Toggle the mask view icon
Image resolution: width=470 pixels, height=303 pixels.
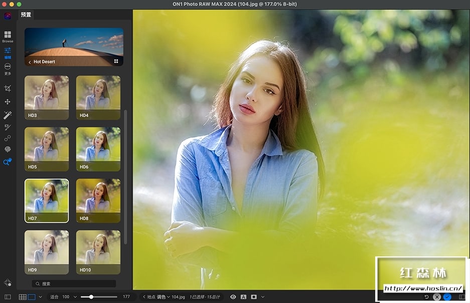pos(254,297)
